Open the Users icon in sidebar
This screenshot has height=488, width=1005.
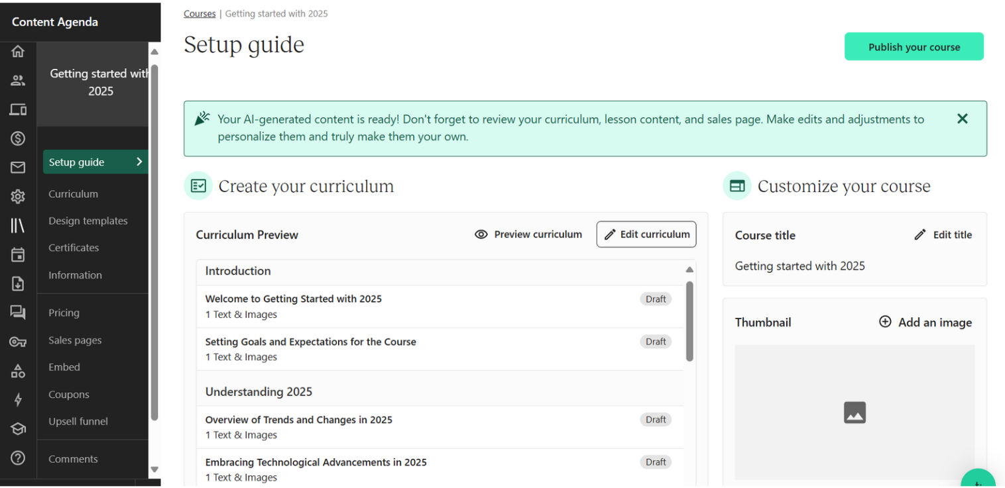[x=18, y=81]
